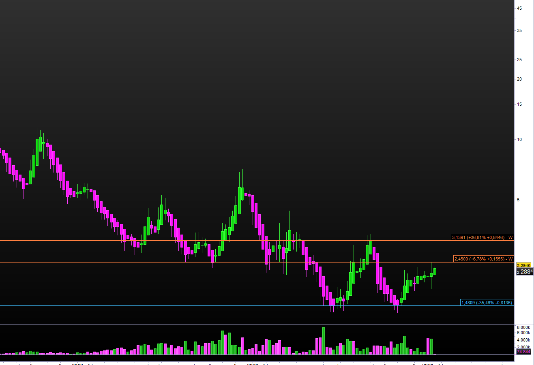
Task: Select the 2,4500 orange level label
Action: (483, 259)
